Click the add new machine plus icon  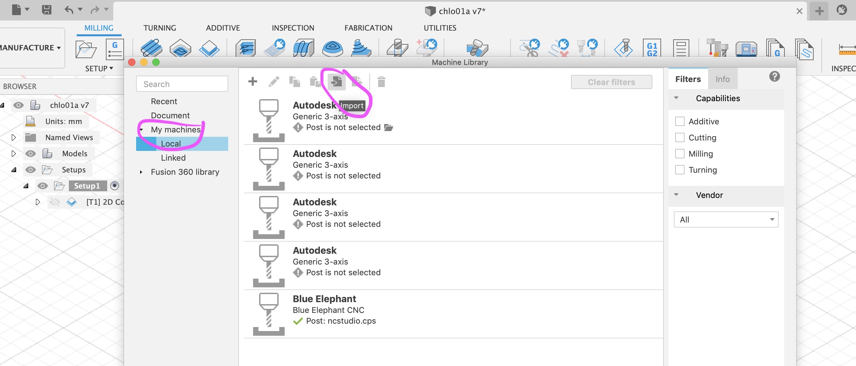point(253,82)
